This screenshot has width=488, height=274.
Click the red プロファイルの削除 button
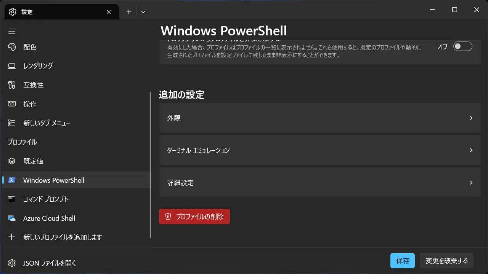[x=194, y=217]
